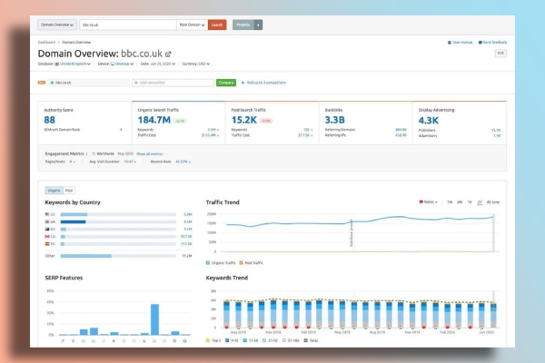Open the Show all metrics link
Image resolution: width=545 pixels, height=363 pixels.
(x=150, y=154)
